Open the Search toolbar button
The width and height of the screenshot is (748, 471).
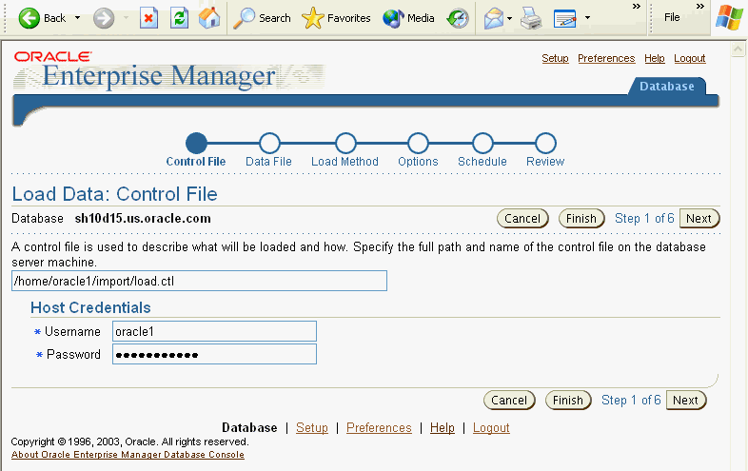pyautogui.click(x=263, y=18)
